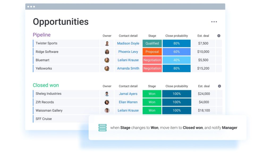Image resolution: width=272 pixels, height=153 pixels.
Task: Open Amanda Smith contact link
Action: pyautogui.click(x=128, y=68)
